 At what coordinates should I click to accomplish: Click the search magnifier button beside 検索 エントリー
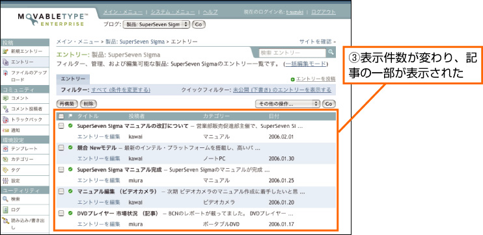[331, 52]
